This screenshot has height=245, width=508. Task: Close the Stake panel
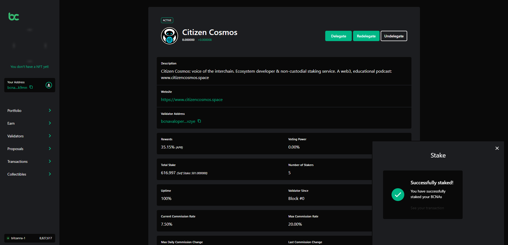[x=497, y=148]
